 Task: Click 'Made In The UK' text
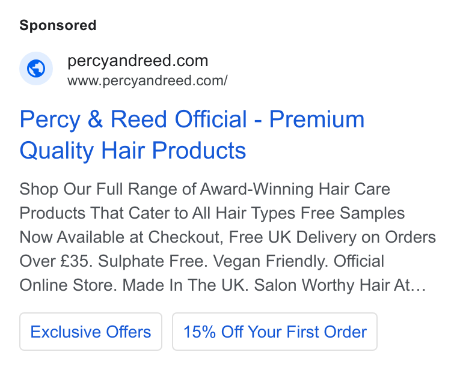(x=184, y=285)
